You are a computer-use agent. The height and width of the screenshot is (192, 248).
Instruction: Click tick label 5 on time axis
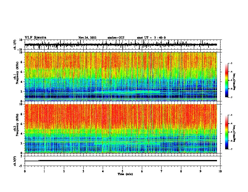click(x=122, y=171)
